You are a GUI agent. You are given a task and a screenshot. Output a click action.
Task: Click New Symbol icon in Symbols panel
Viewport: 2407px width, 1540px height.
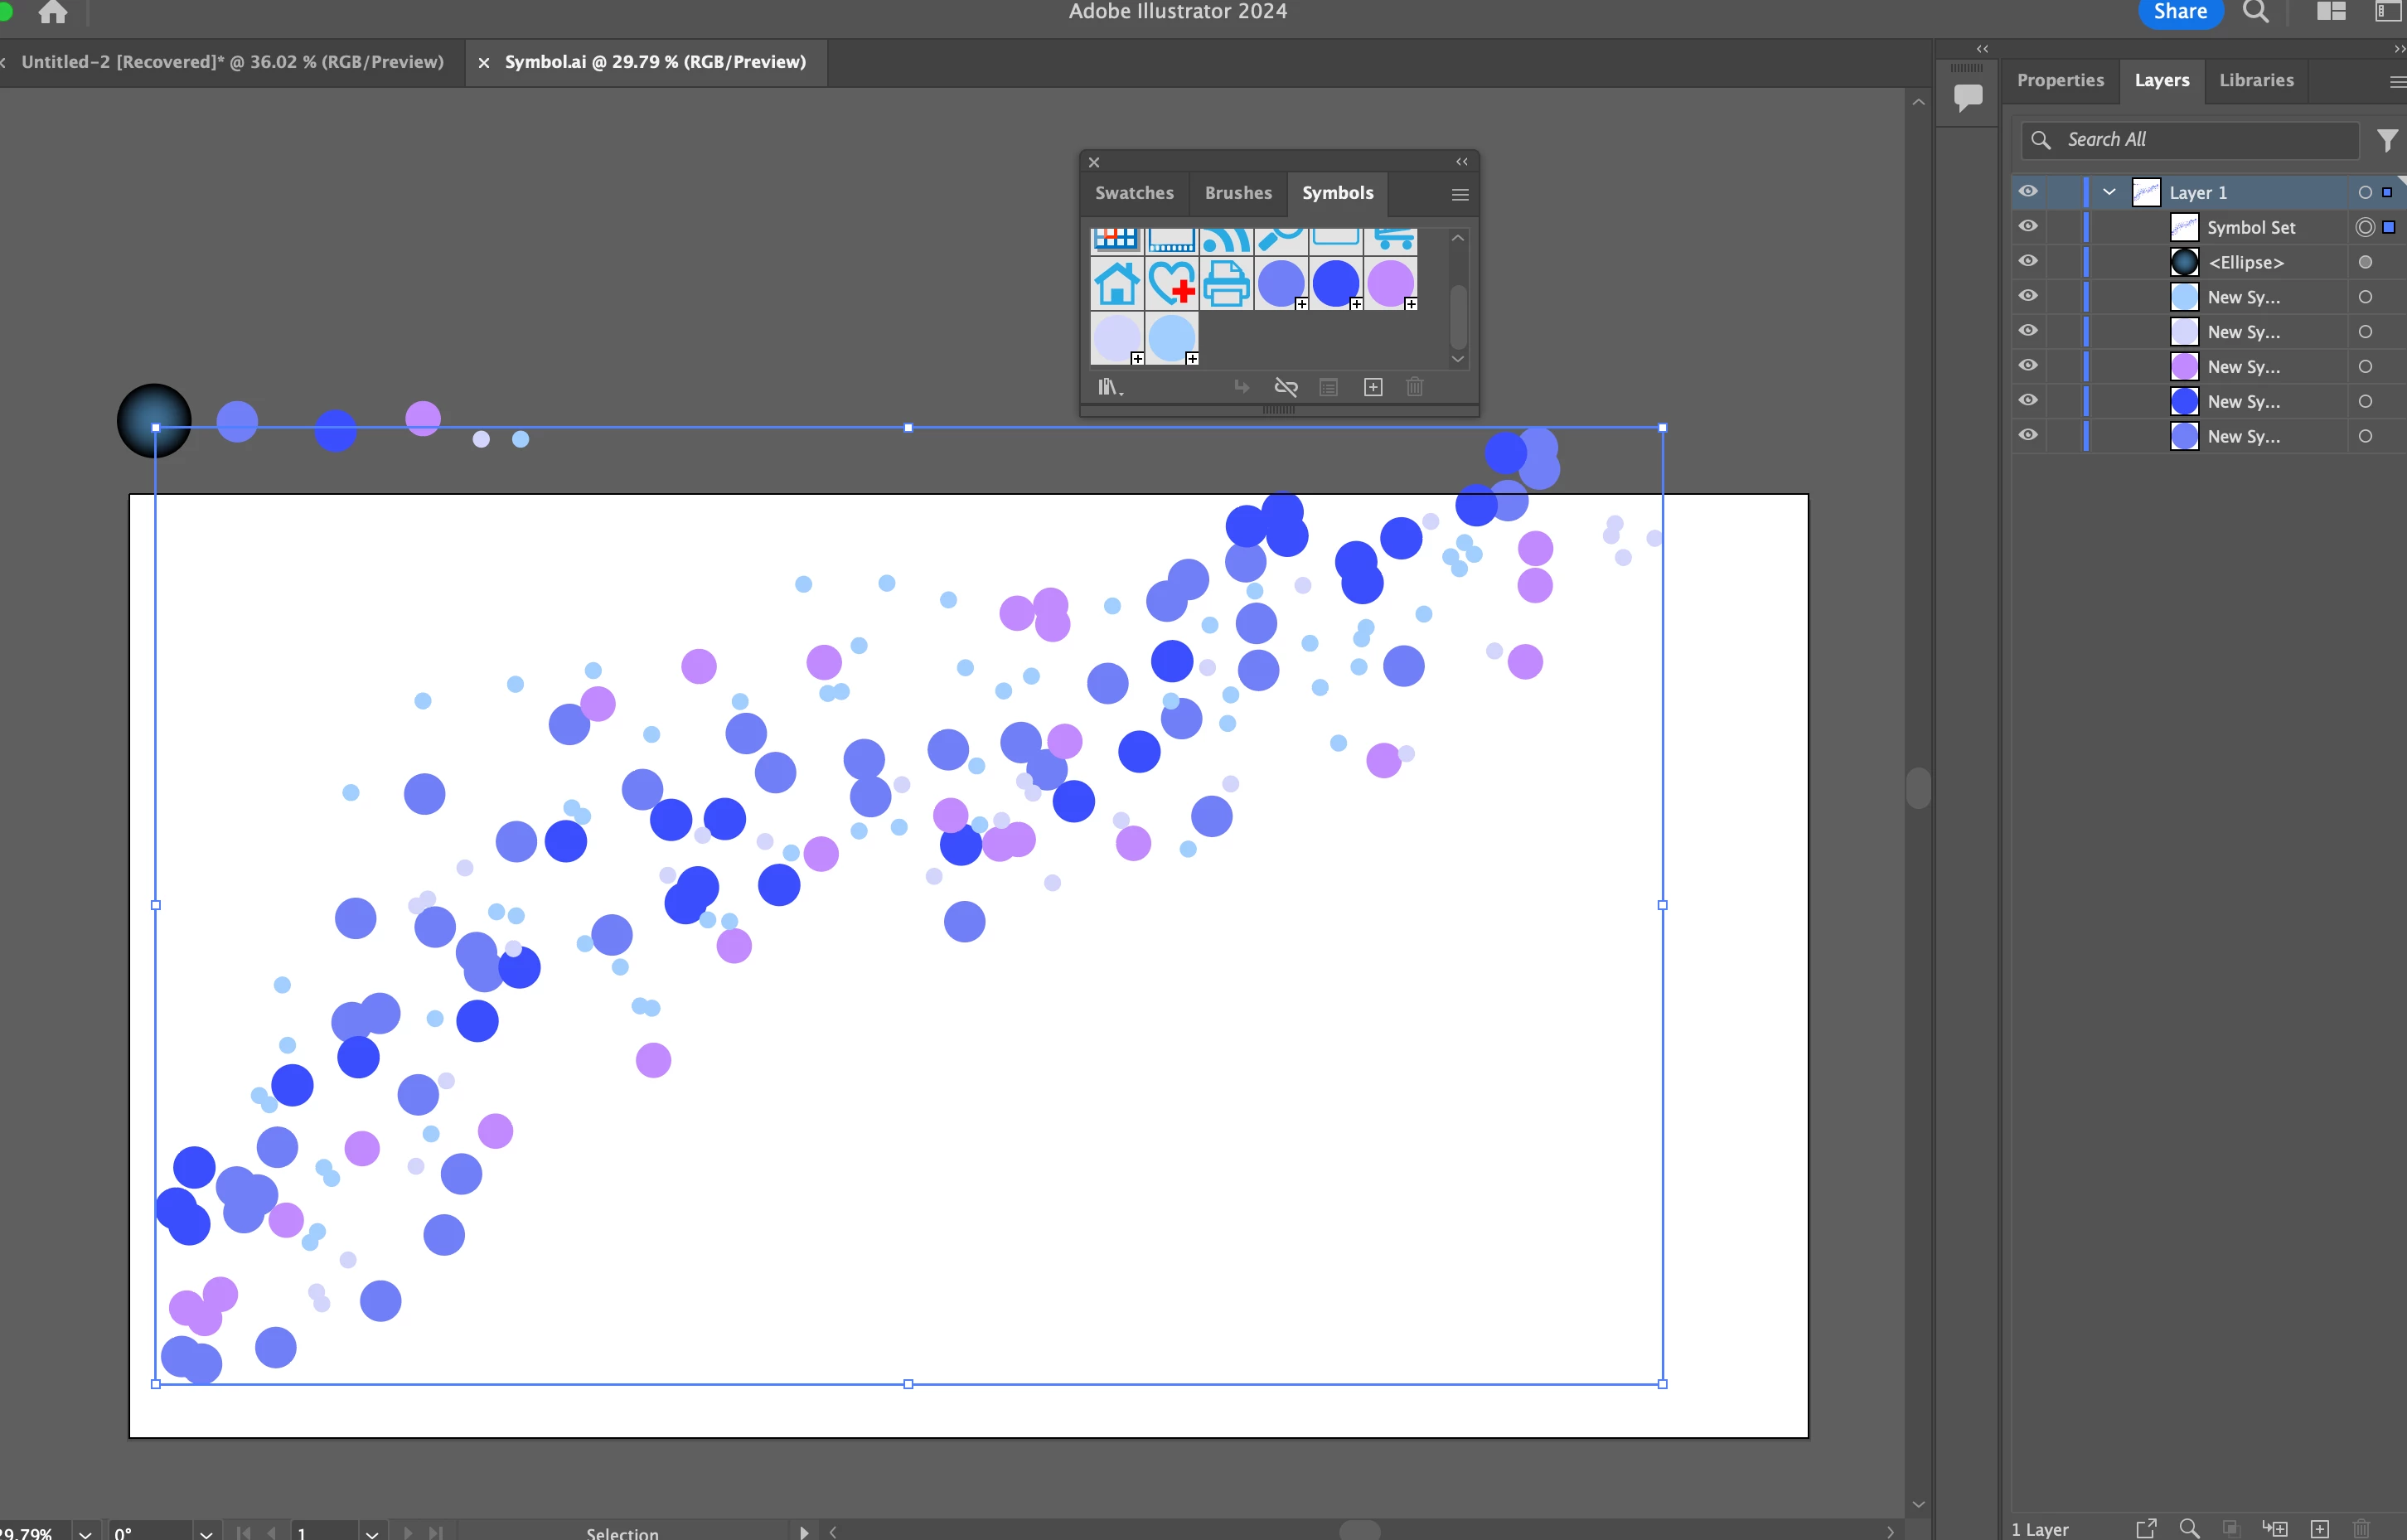pyautogui.click(x=1373, y=387)
